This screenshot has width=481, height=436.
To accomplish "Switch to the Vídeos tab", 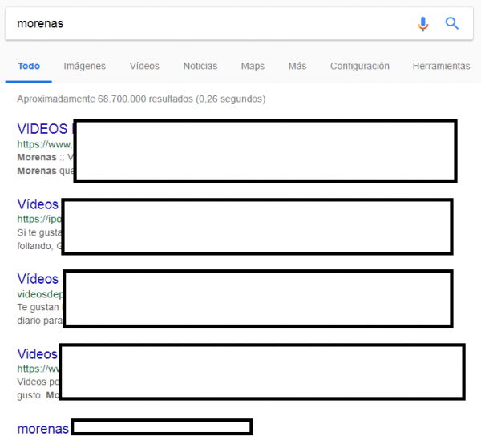I will [144, 66].
